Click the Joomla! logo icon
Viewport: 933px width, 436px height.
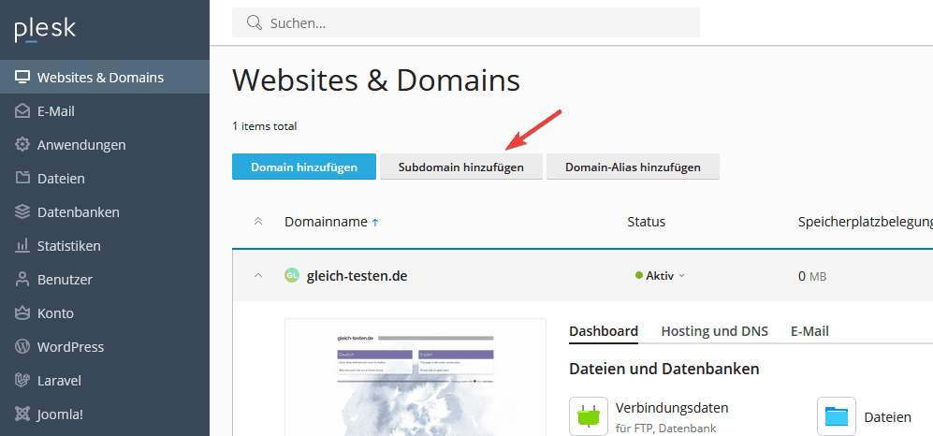tap(22, 414)
